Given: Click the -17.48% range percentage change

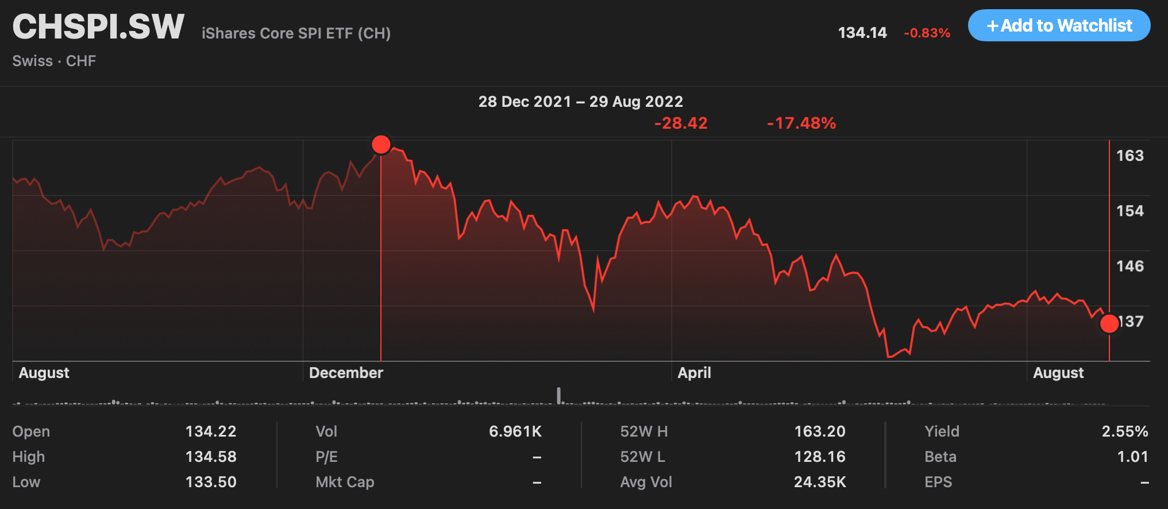Looking at the screenshot, I should coord(801,123).
